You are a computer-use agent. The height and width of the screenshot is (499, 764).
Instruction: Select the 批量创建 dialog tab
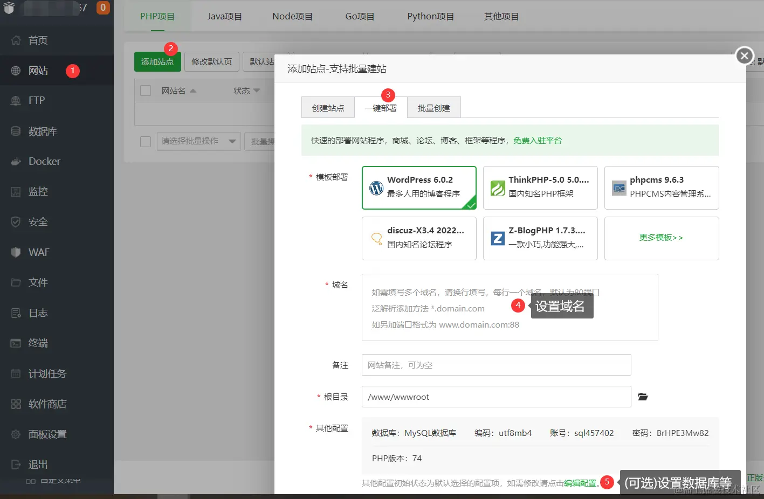coord(434,108)
